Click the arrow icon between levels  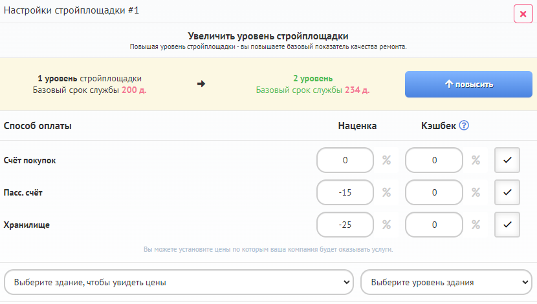coord(201,84)
